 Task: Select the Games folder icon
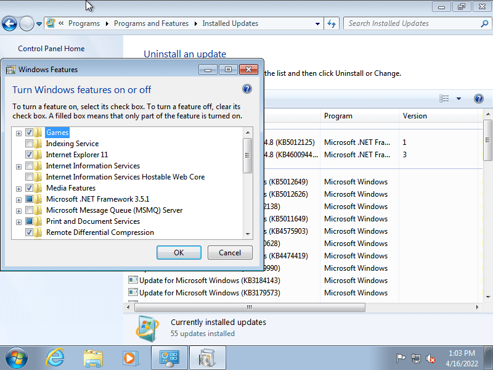click(38, 133)
